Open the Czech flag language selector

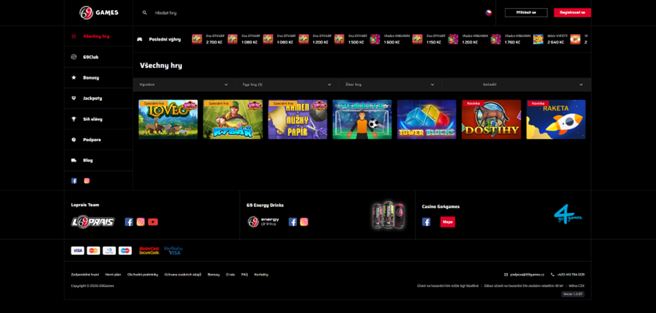pyautogui.click(x=488, y=13)
